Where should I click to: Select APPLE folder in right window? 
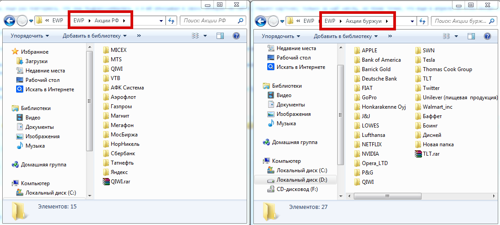[366, 50]
